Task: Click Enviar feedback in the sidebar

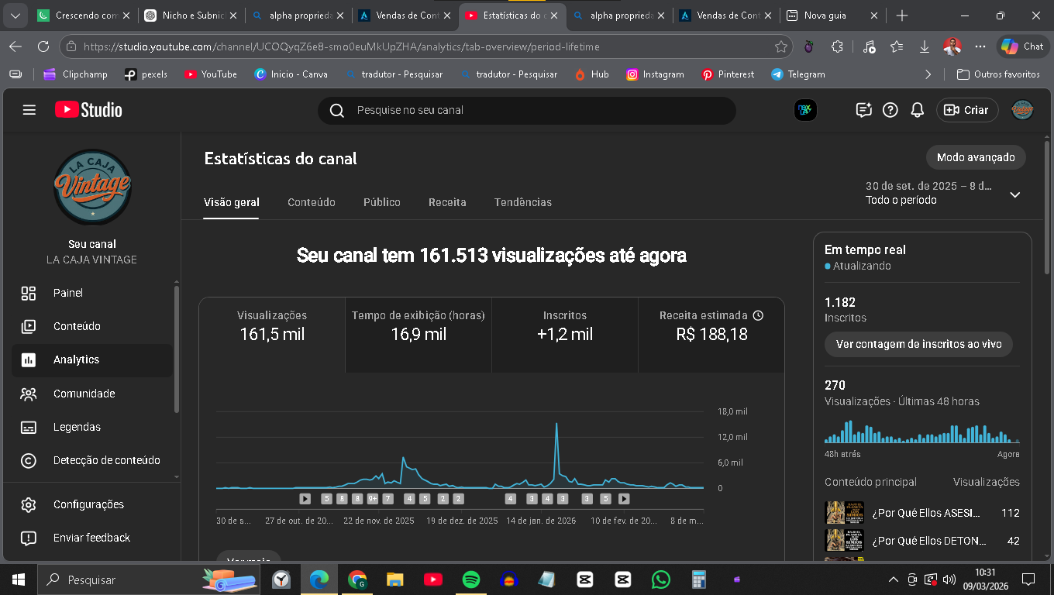Action: point(92,538)
